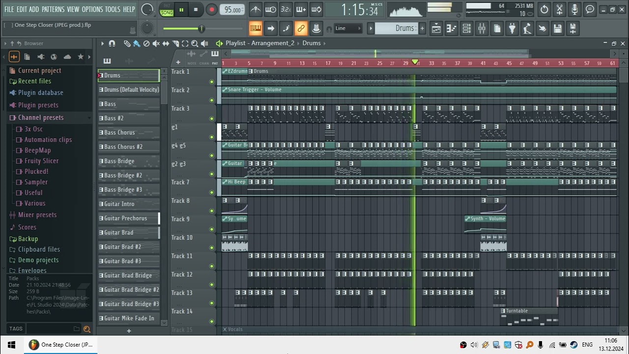
Task: Expand Mixer presets in the browser
Action: (x=37, y=215)
